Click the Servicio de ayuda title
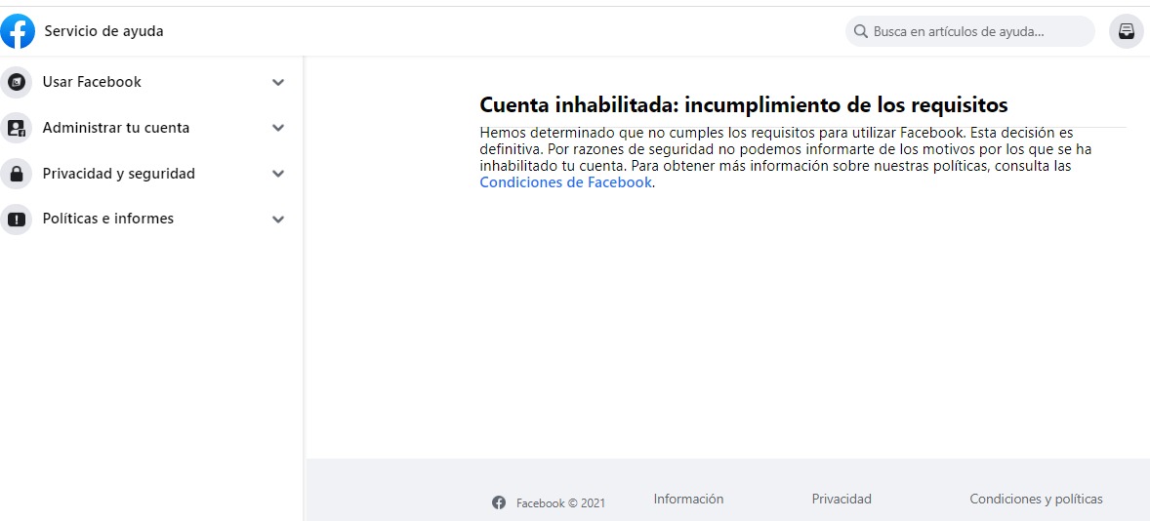Viewport: 1150px width, 521px height. tap(103, 31)
